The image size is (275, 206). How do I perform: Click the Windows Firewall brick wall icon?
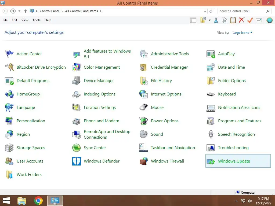click(x=144, y=161)
